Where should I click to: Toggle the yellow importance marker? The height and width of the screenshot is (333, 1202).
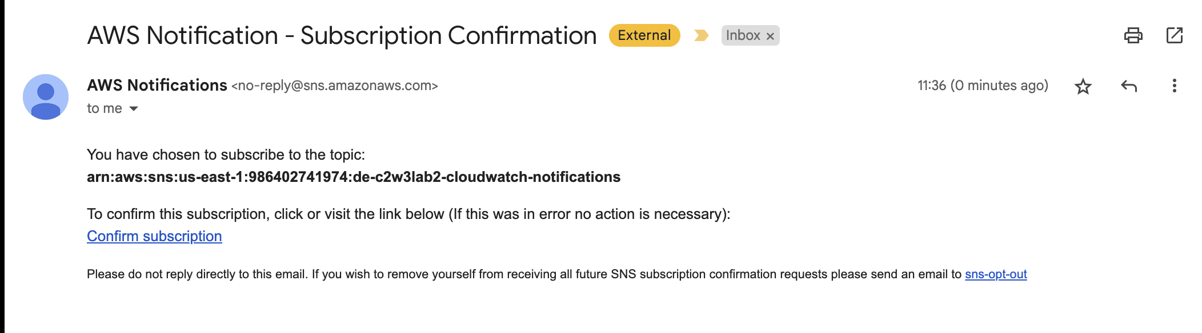[701, 35]
